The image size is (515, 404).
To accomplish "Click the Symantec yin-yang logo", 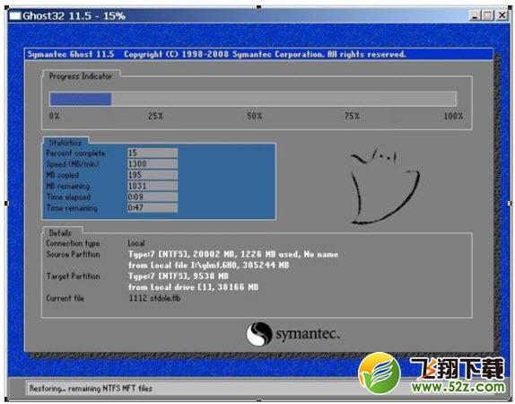I will pos(259,334).
